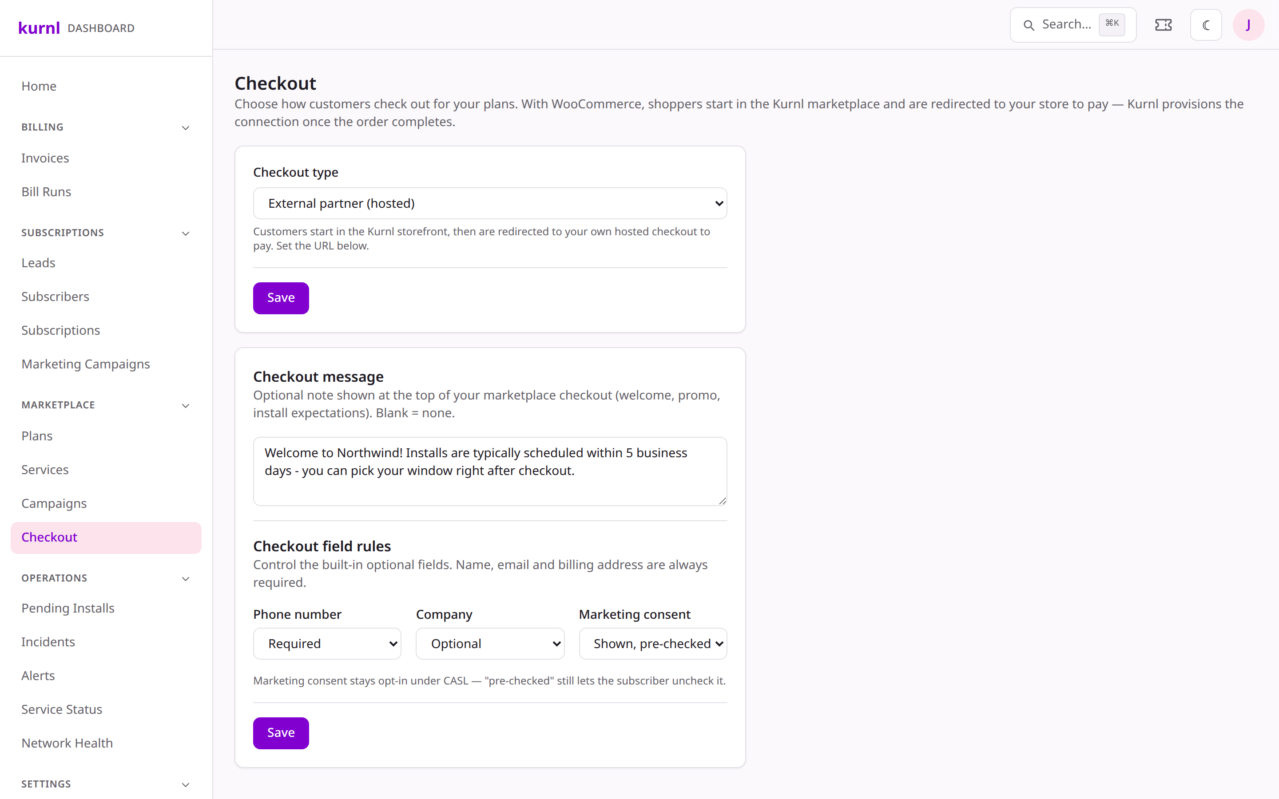
Task: Open the Checkout type dropdown
Action: tap(490, 203)
